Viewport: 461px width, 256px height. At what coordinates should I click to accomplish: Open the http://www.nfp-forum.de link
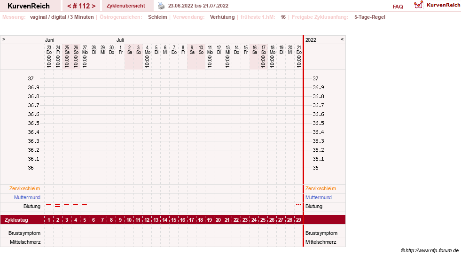tap(432, 250)
